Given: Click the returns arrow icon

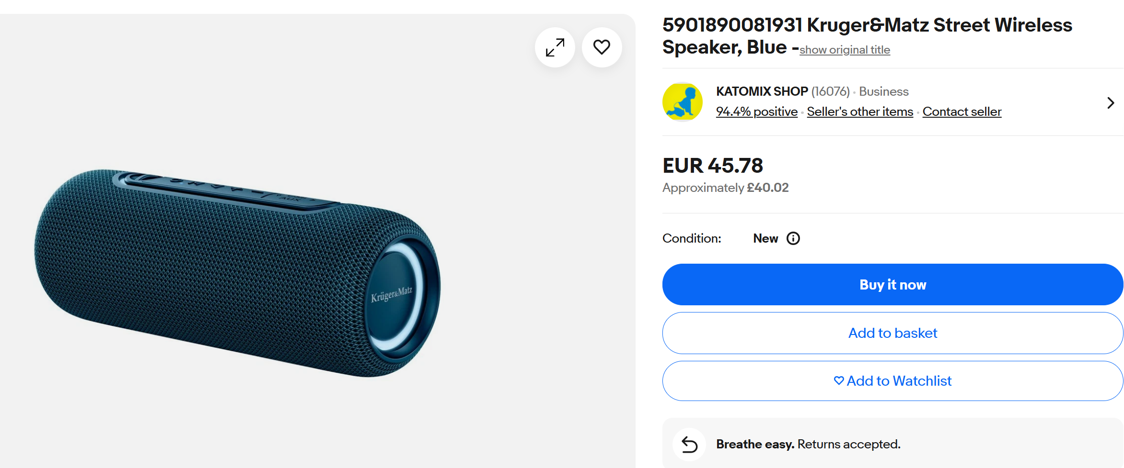Looking at the screenshot, I should click(689, 445).
